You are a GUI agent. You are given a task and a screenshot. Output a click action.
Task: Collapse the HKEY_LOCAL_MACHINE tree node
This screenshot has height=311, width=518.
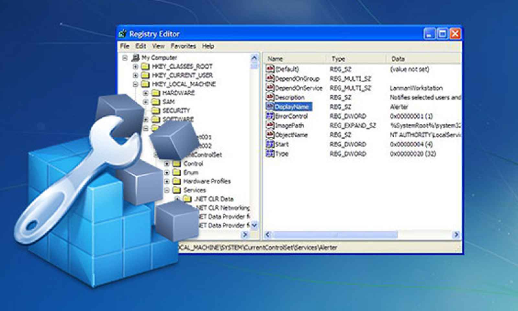pos(135,84)
